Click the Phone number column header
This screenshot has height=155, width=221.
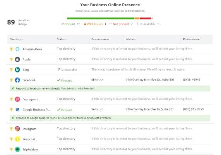click(x=192, y=39)
